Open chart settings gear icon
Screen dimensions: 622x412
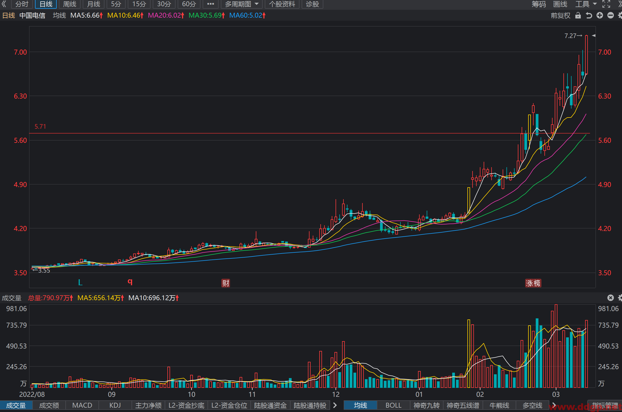tap(620, 15)
